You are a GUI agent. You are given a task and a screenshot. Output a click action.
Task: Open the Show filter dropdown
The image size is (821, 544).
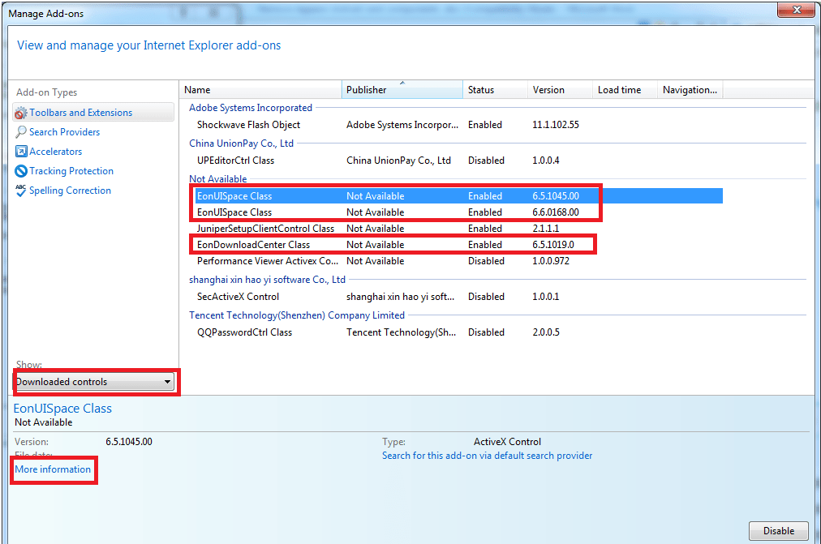point(95,381)
